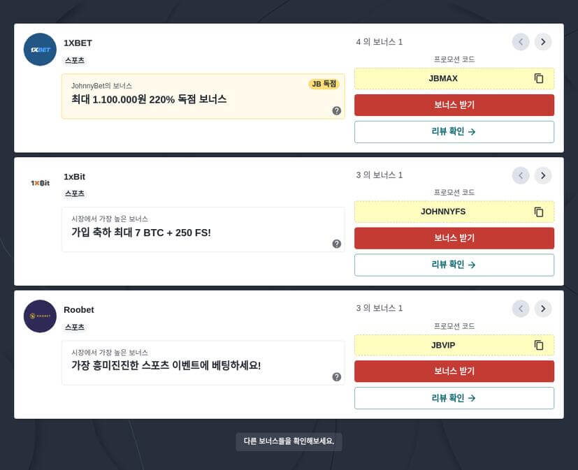Show previous 1xBit bonus
Screen dimensions: 578x470
tap(521, 175)
